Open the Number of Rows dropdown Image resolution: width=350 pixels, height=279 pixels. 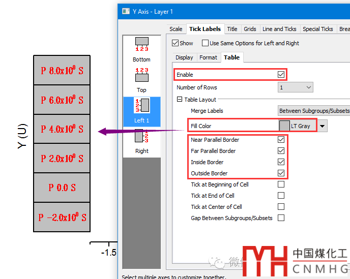tap(295, 87)
